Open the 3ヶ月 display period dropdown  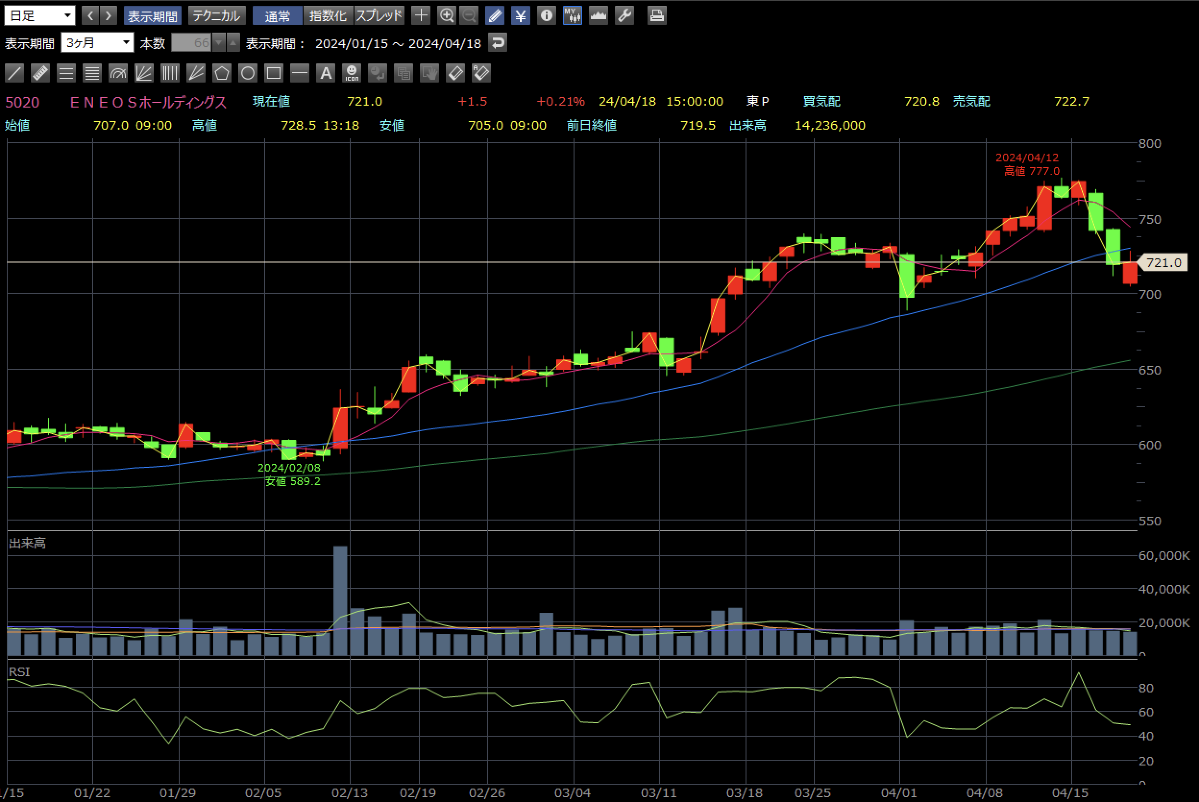97,42
